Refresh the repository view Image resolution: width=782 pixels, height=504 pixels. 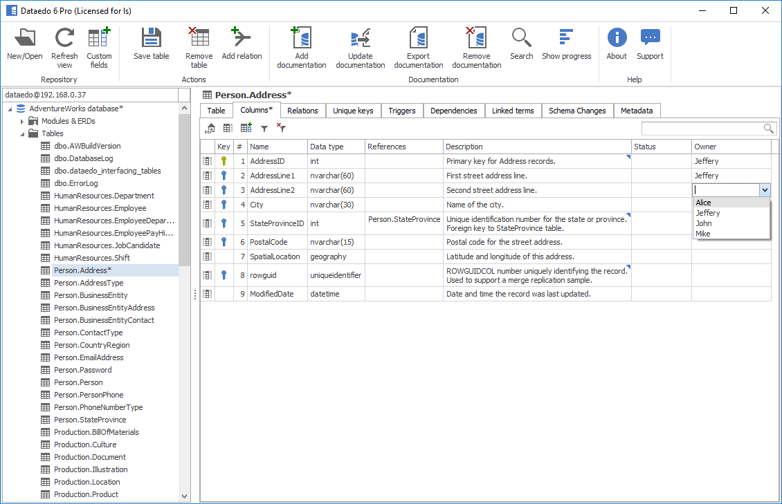pos(64,39)
